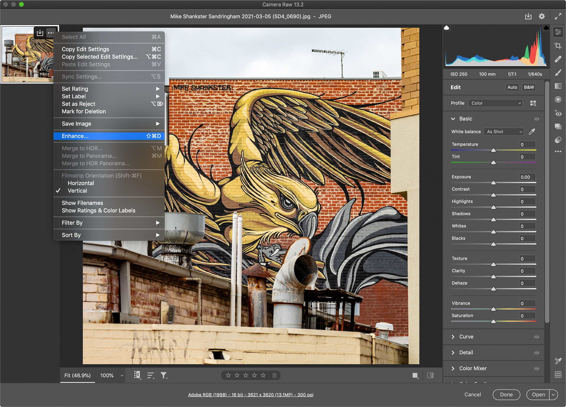Viewport: 566px width, 407px height.
Task: Toggle the grid overlay icon
Action: [x=558, y=375]
